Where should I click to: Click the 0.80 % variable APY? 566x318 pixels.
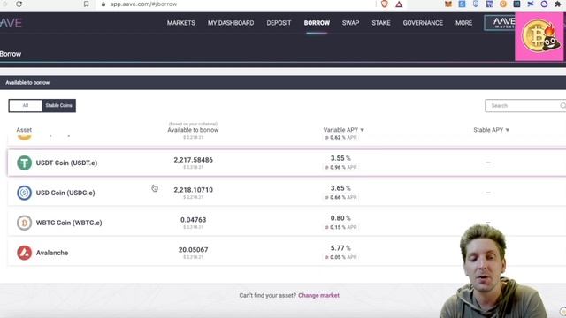point(340,218)
